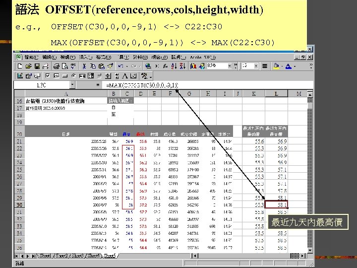Click the Insert Hyperlink globe icon

pyautogui.click(x=148, y=66)
